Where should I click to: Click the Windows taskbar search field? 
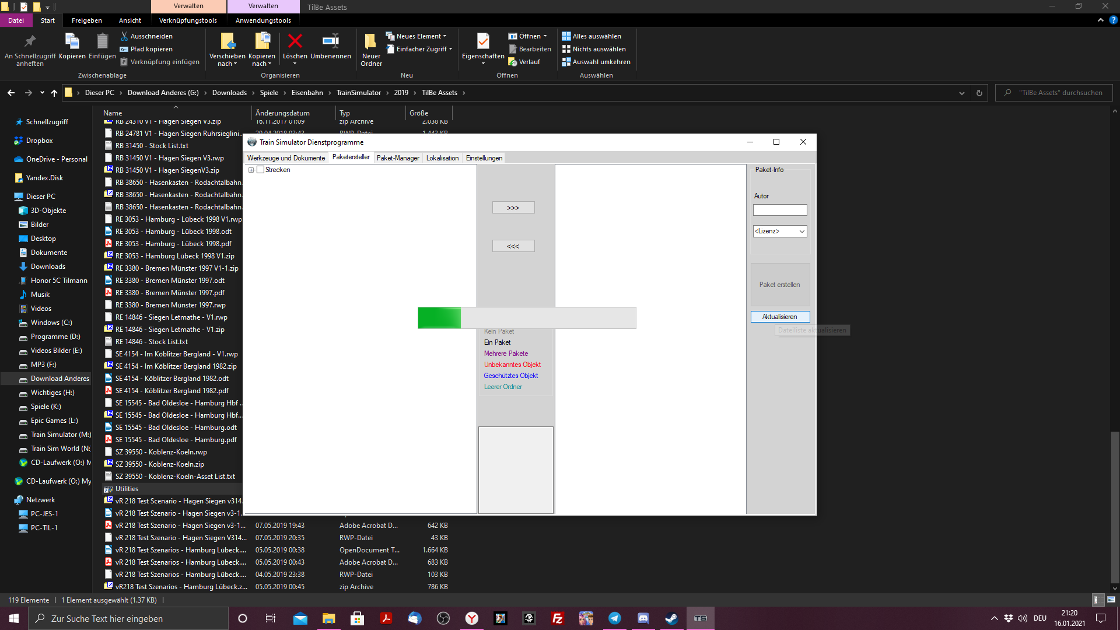[128, 618]
